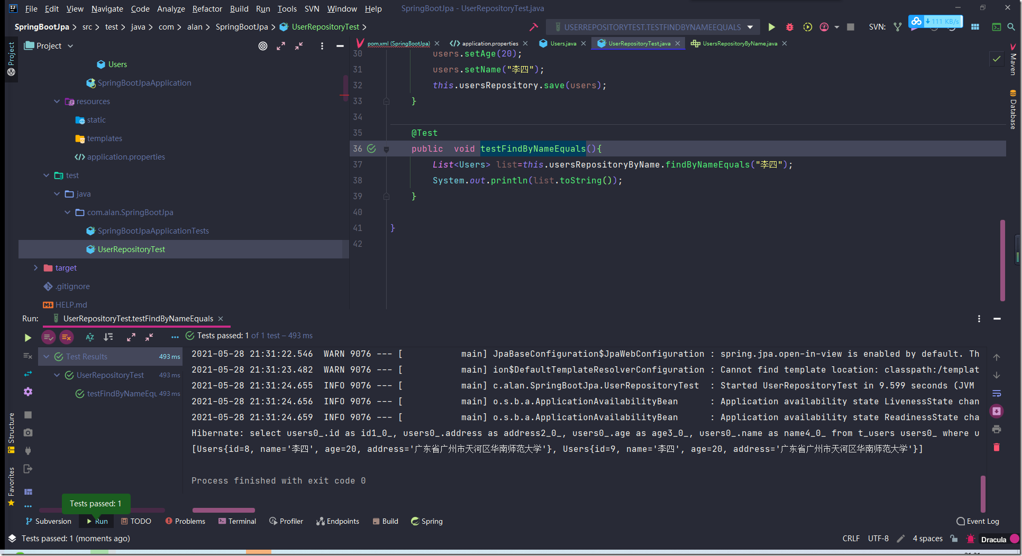Collapse the test folder in project tree

click(x=46, y=175)
